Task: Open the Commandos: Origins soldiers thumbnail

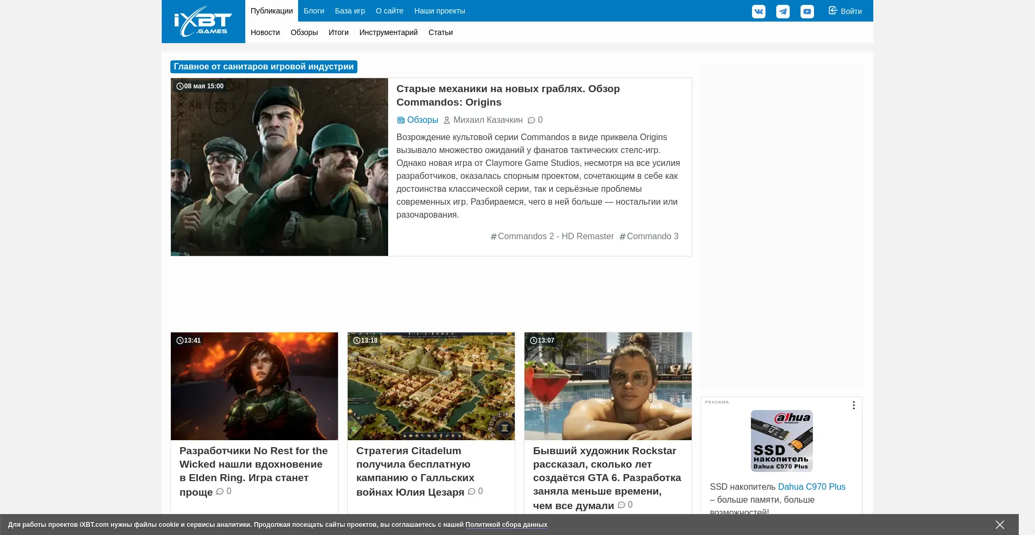Action: point(279,167)
